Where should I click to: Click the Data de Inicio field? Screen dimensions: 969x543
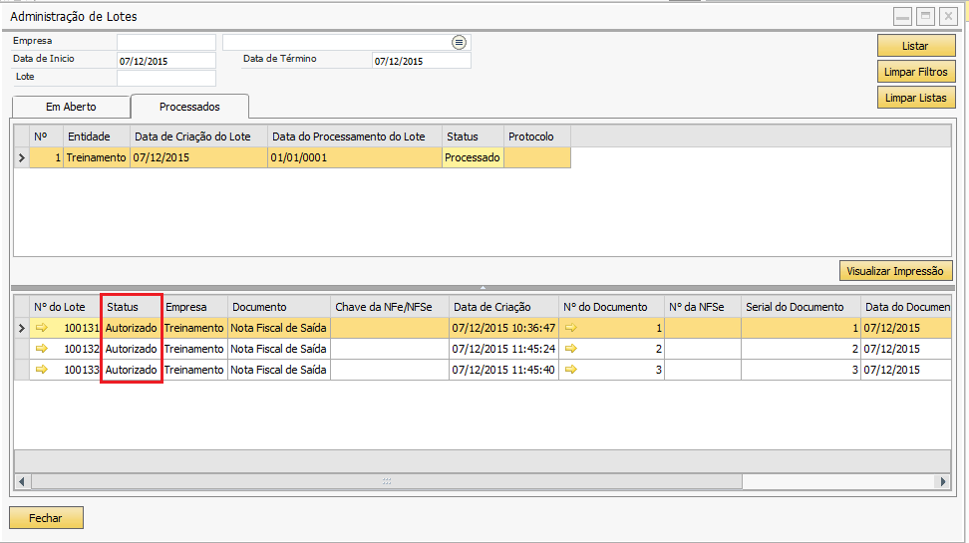pyautogui.click(x=166, y=61)
